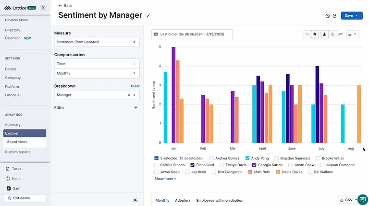The image size is (369, 206).
Task: Open Platform settings
Action: [12, 87]
